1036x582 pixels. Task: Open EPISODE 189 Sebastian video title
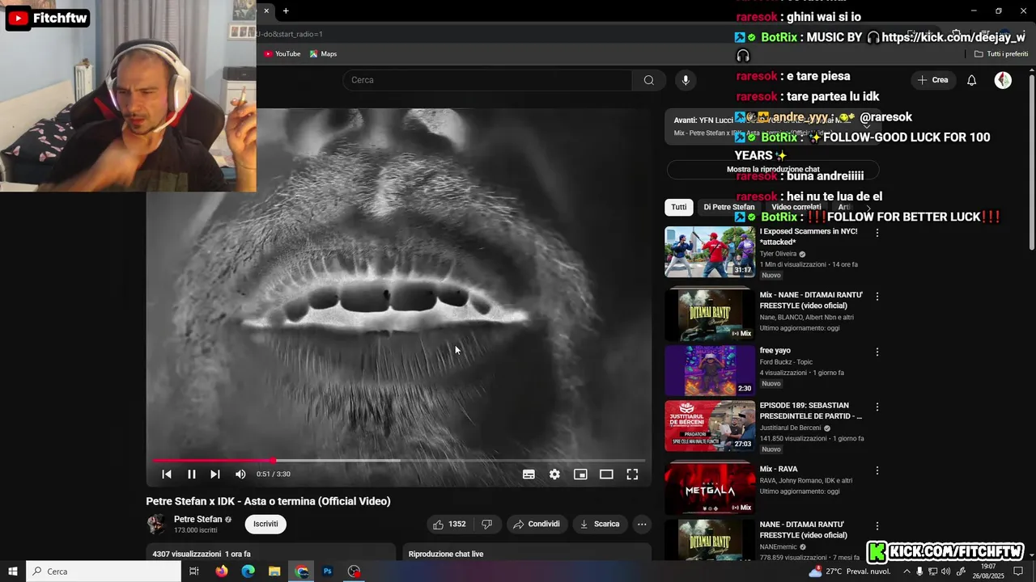click(810, 411)
